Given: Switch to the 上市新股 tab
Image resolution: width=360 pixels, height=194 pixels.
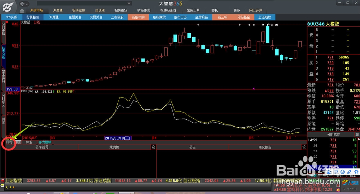Looking at the screenshot, I should [x=117, y=17].
